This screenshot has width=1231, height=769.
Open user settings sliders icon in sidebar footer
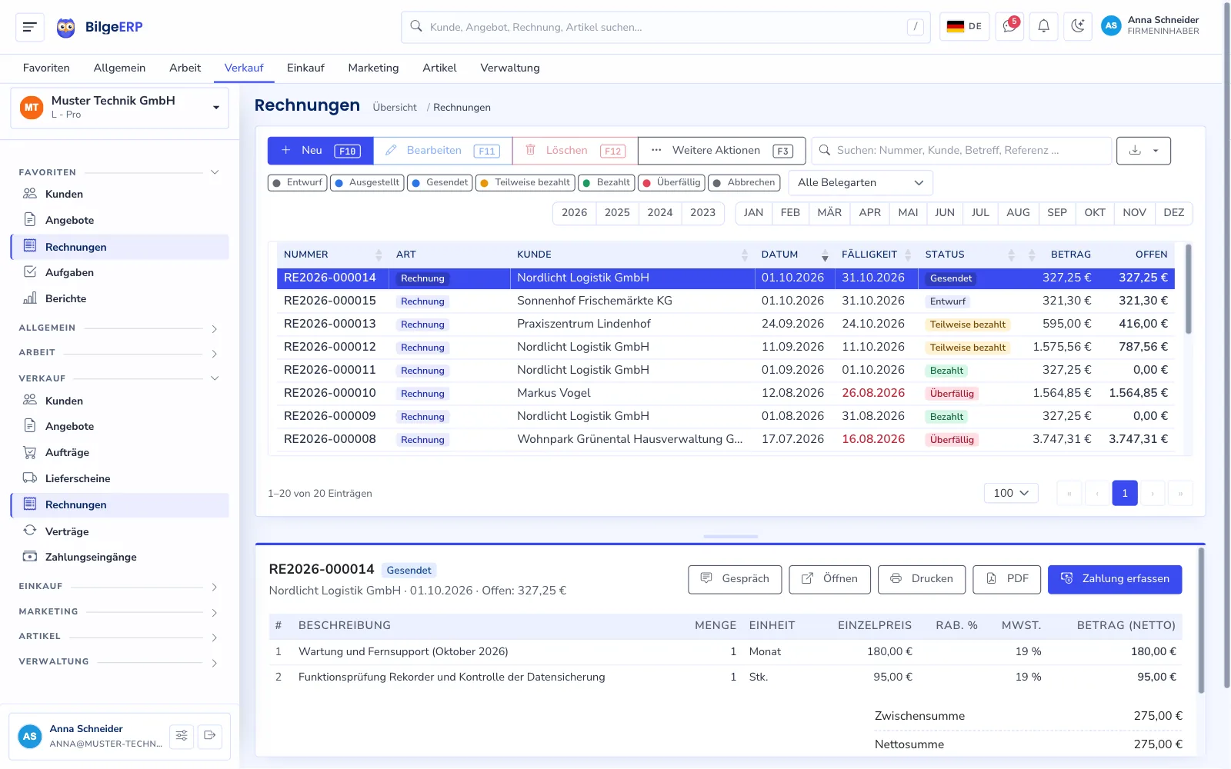click(182, 736)
